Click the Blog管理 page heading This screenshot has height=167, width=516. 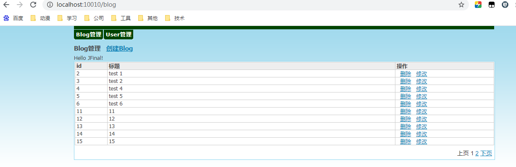coord(87,49)
